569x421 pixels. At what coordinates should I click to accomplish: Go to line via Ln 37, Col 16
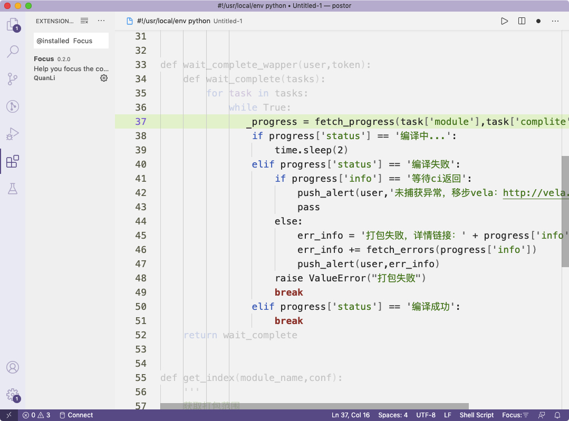coord(351,415)
